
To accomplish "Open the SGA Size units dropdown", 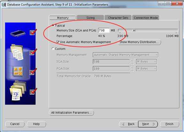I will (x=146, y=62).
